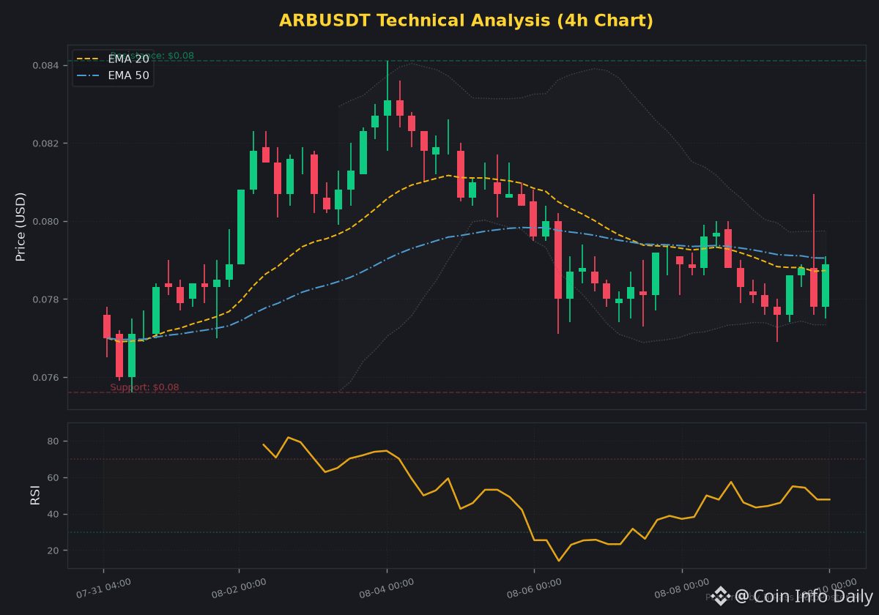Click the red Support: $0.08 label
Viewport: 879px width, 615px height.
coord(144,387)
